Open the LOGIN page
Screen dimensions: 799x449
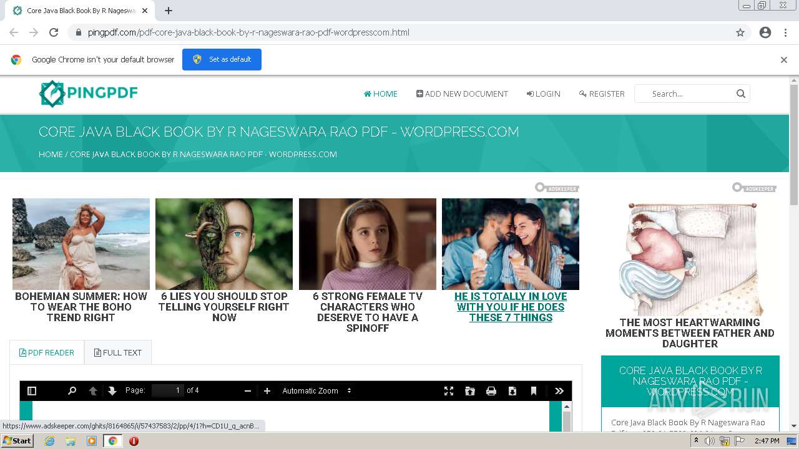point(543,94)
